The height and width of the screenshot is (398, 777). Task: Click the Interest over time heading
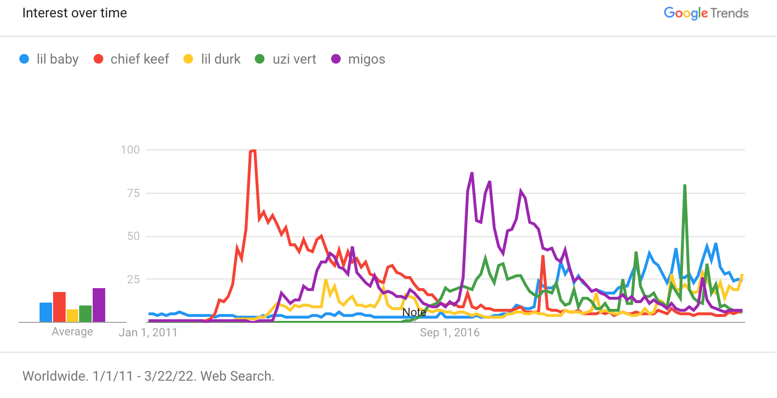click(75, 13)
